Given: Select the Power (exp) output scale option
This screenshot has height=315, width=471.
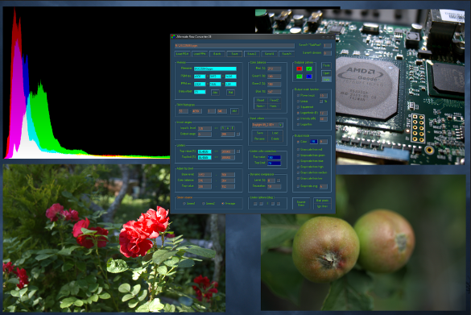Looking at the screenshot, I should click(306, 96).
